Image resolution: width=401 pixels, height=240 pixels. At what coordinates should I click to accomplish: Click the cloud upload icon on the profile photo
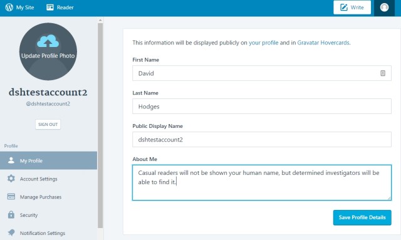(x=48, y=41)
